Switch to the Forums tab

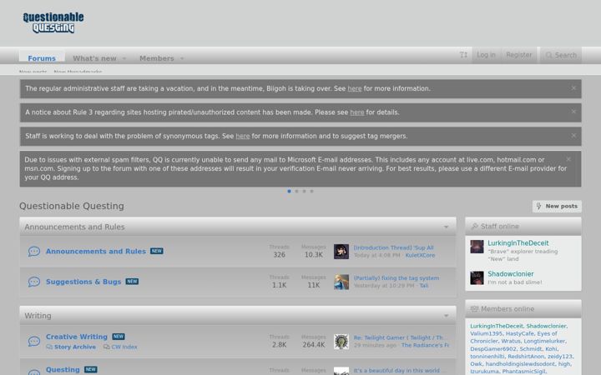pos(42,58)
